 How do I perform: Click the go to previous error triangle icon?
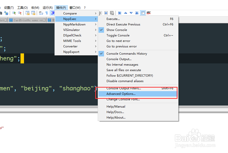125,13
